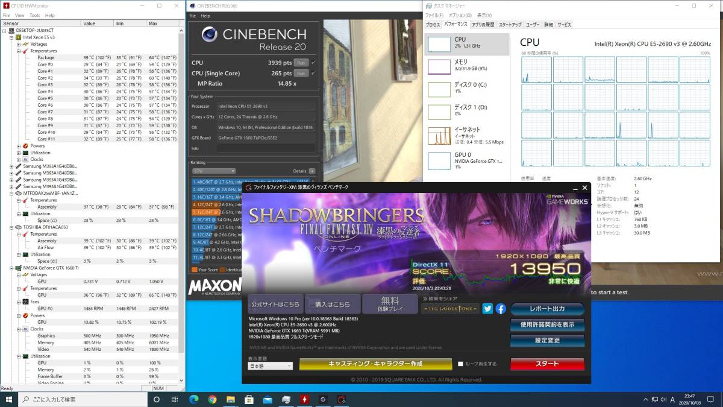Click the 購入はこちら button
This screenshot has height=407, width=723.
[333, 304]
